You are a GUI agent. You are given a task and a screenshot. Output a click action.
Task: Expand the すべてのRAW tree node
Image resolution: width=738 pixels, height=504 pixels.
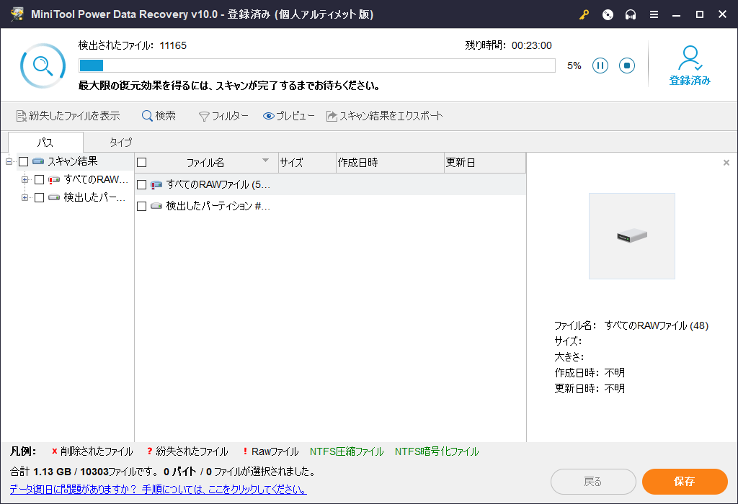(x=25, y=179)
